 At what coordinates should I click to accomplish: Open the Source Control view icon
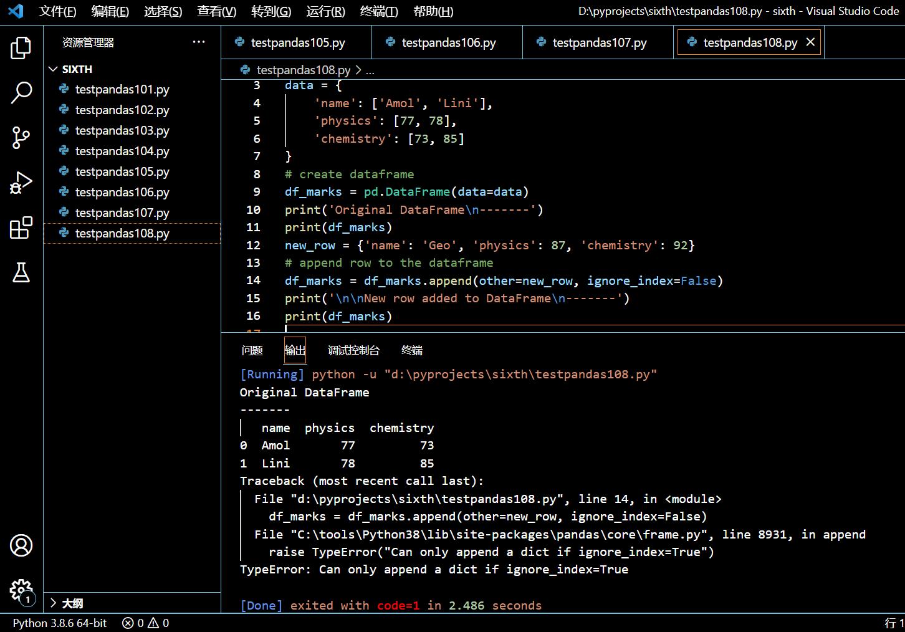click(x=21, y=137)
